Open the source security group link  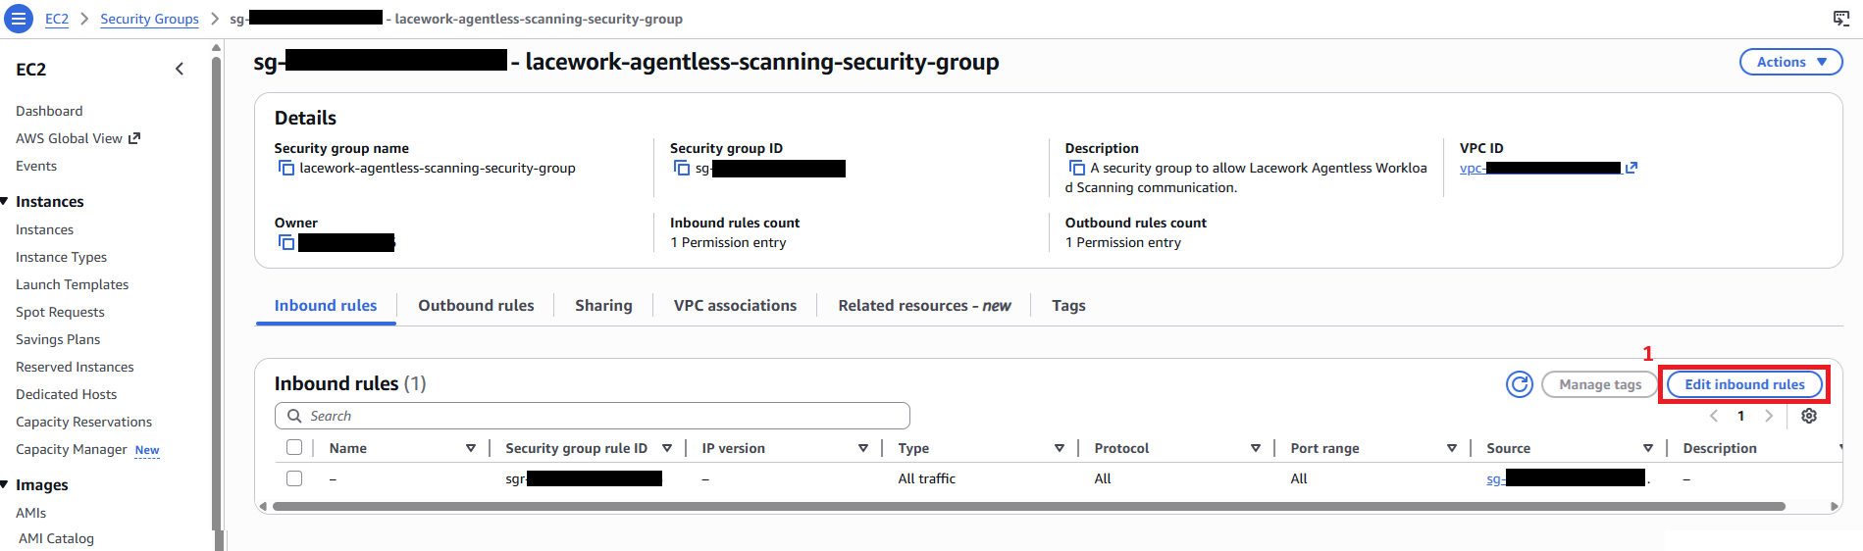pos(1567,478)
